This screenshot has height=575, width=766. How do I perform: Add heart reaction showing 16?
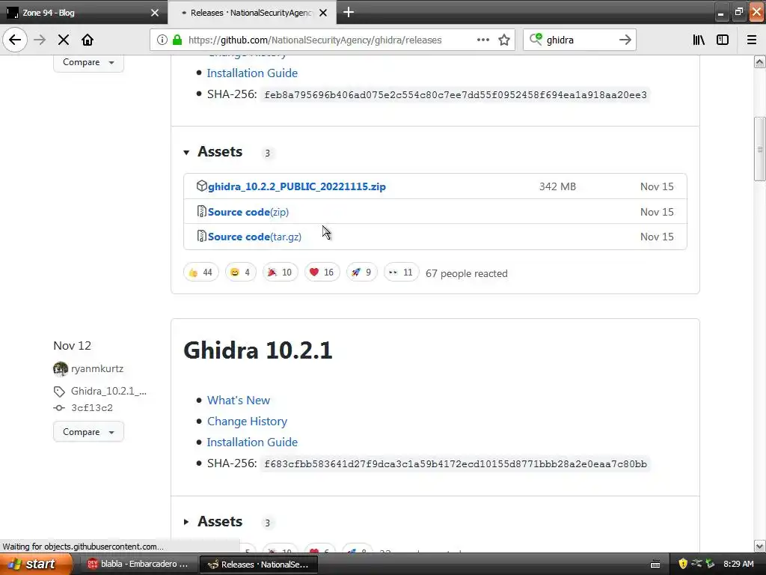[x=322, y=273]
